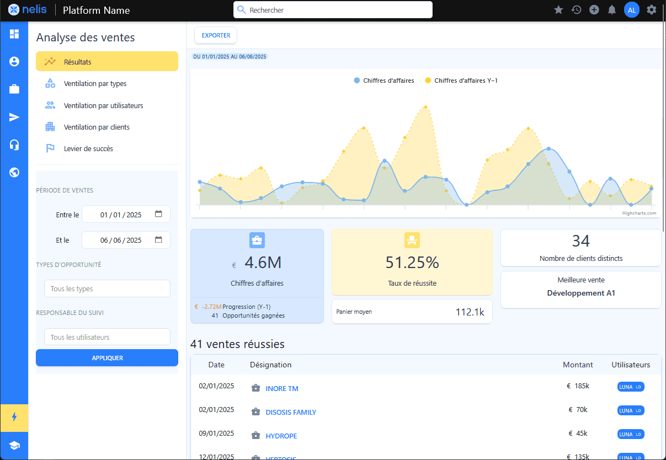Toggle the Chiffres d'affaires legend series
The image size is (666, 460).
pos(384,81)
